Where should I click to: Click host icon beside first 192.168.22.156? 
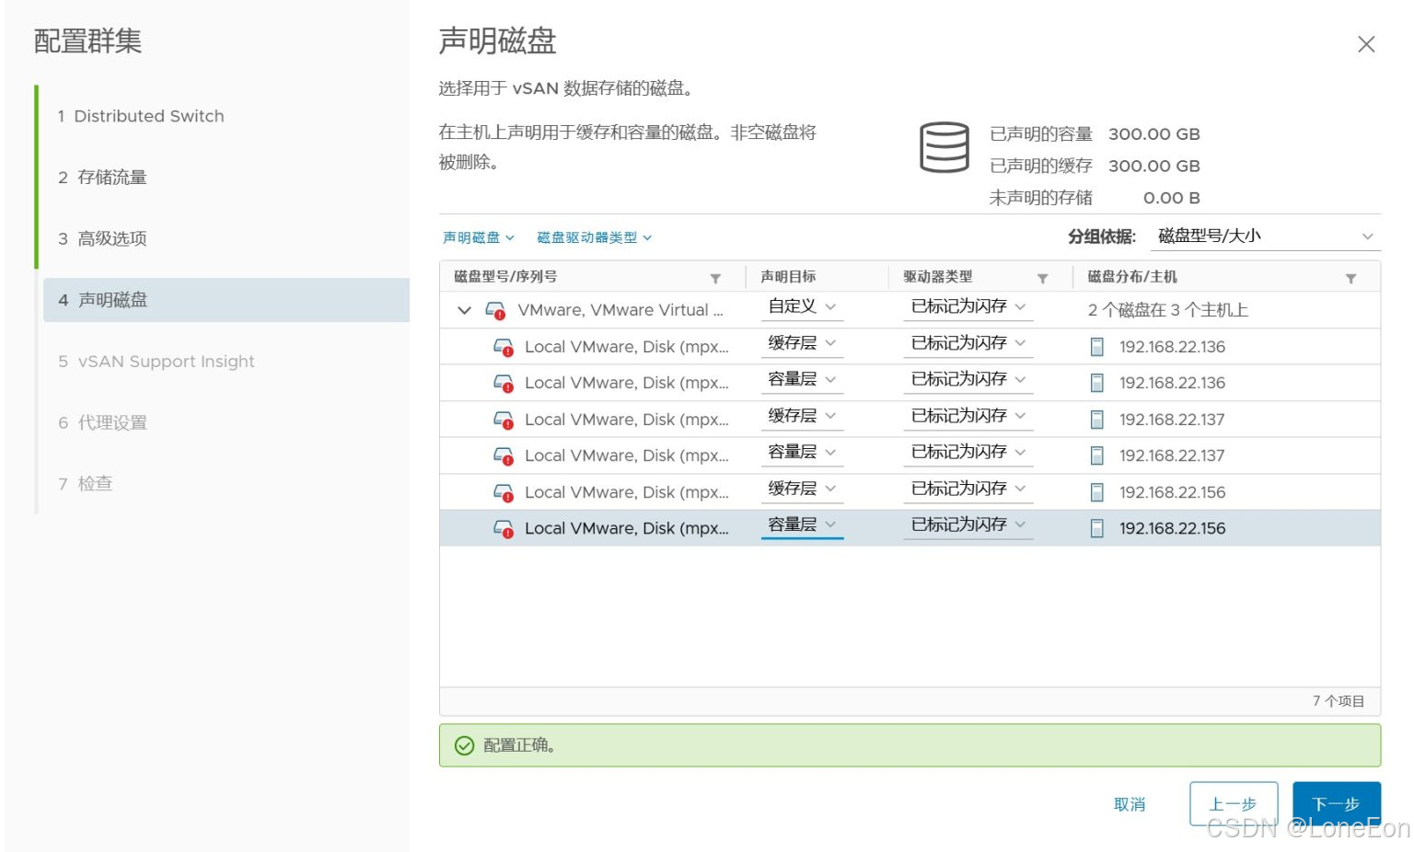click(1096, 492)
